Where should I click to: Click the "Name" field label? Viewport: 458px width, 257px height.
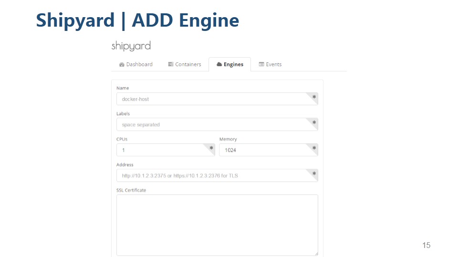tap(123, 88)
